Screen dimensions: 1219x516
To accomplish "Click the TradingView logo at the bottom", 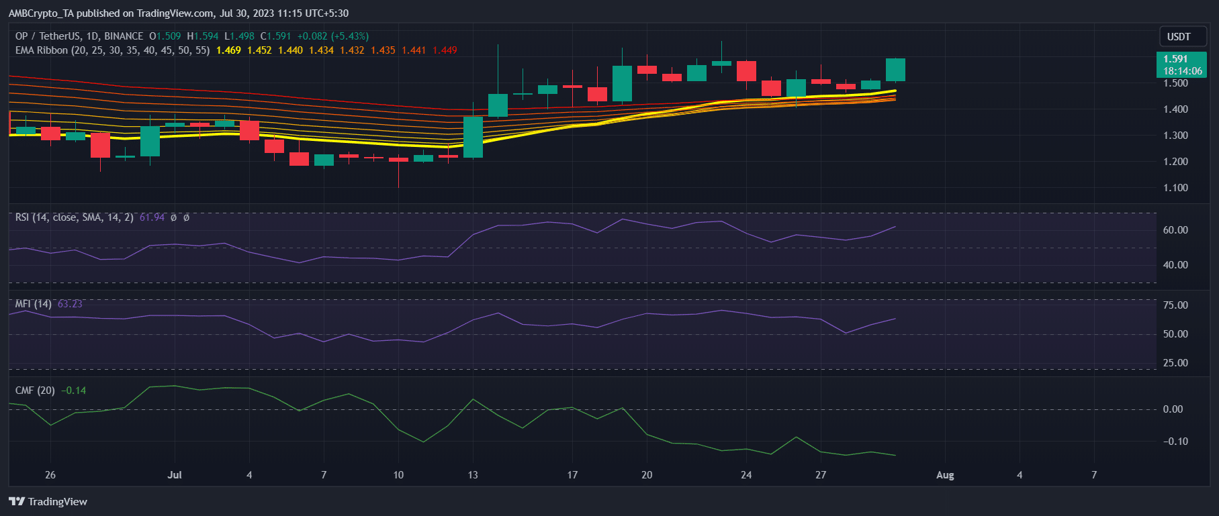I will [48, 501].
